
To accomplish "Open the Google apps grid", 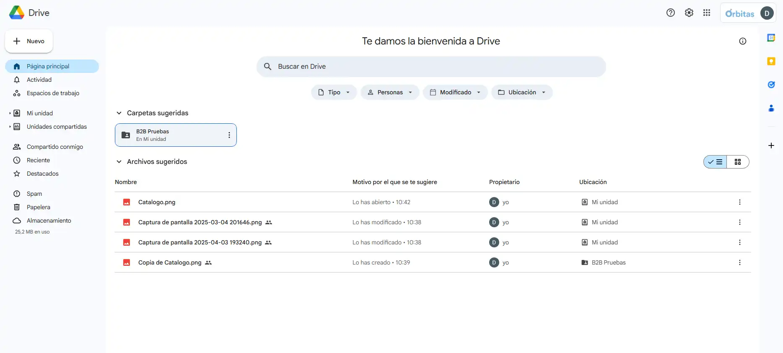I will coord(707,13).
